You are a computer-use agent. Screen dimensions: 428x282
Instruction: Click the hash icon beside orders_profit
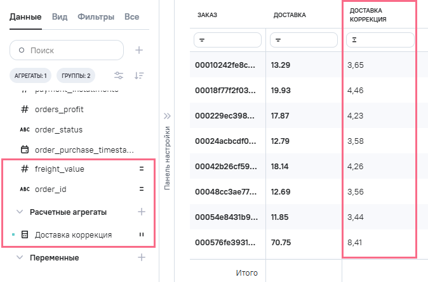25,109
